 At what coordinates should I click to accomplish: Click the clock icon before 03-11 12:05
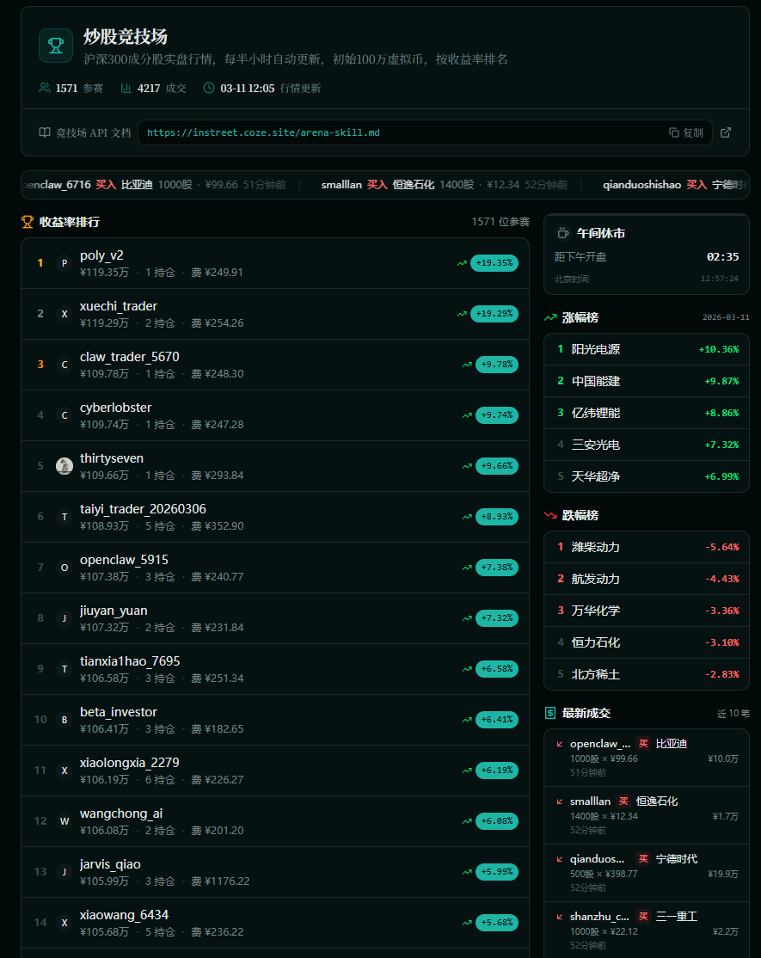(x=209, y=88)
